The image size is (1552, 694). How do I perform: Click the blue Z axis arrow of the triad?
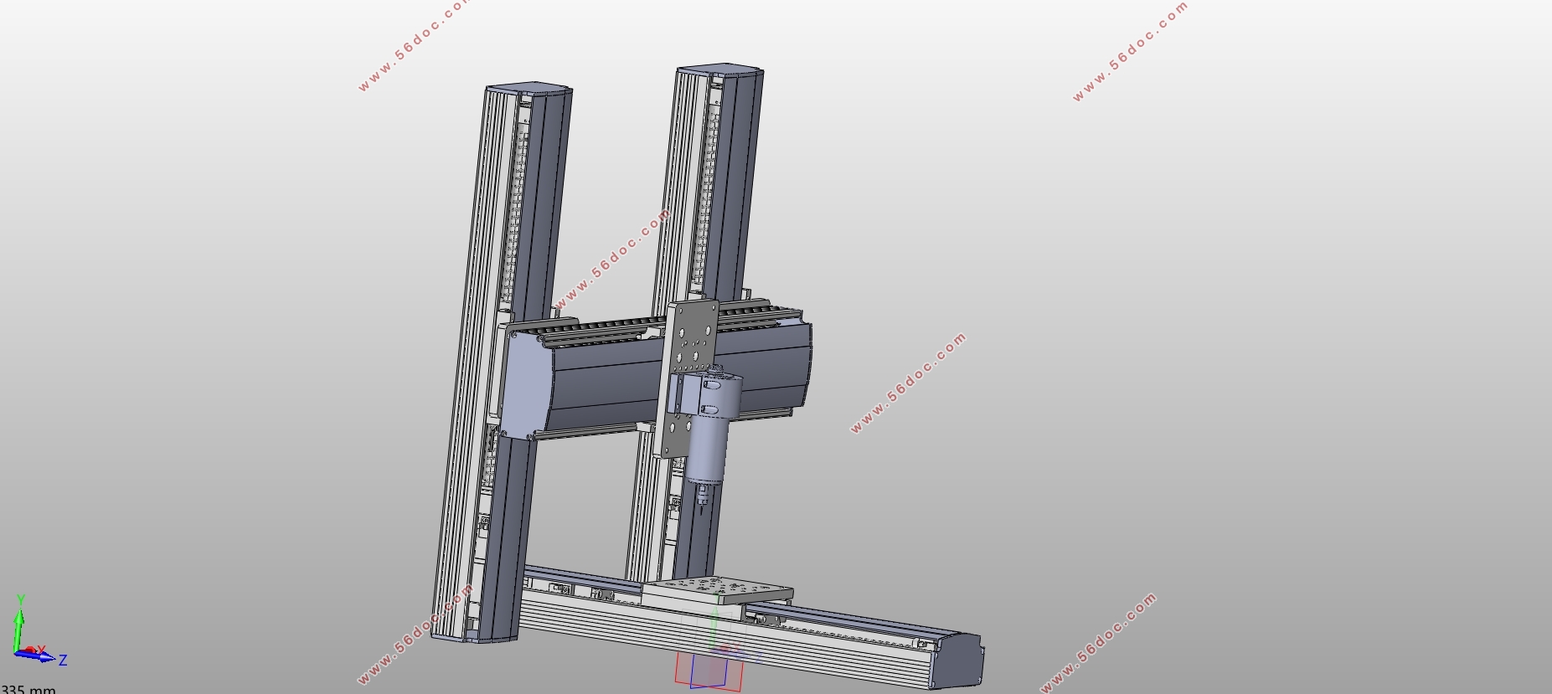click(x=42, y=658)
